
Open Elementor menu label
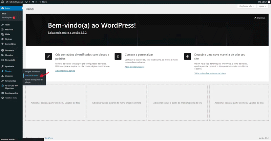[x=9, y=50]
